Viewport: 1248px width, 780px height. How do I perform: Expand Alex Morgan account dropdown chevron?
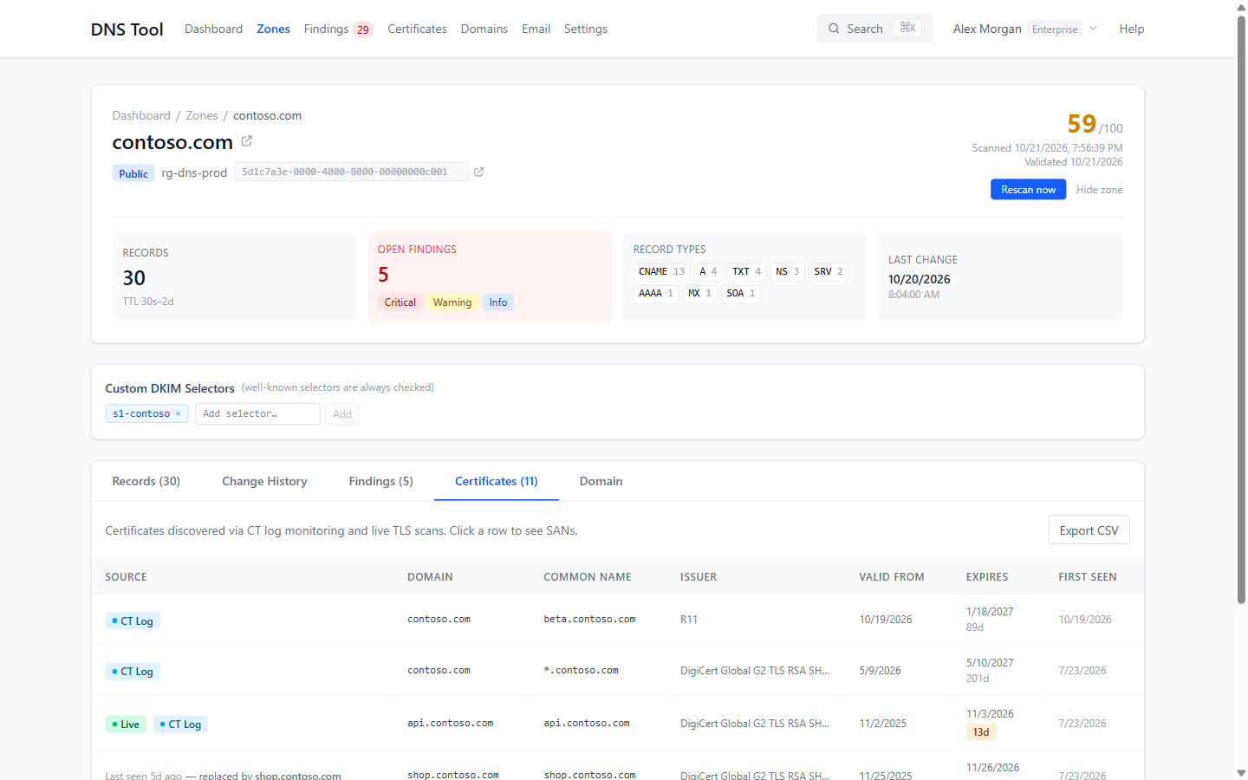click(x=1093, y=29)
